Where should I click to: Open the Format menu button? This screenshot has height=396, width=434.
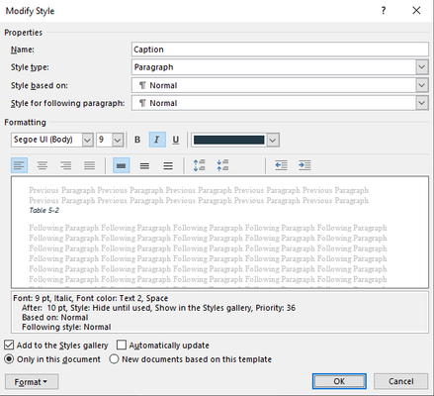pyautogui.click(x=32, y=382)
